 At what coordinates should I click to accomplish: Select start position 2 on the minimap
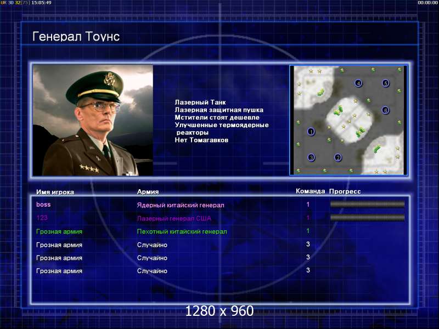pyautogui.click(x=338, y=157)
